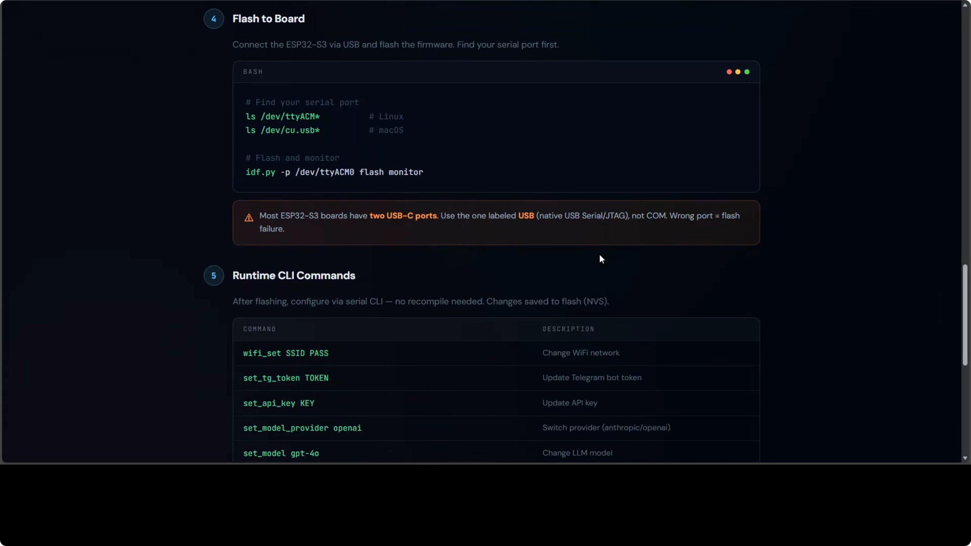Select the BASH label on the code block
Screen dimensions: 971x546
[253, 71]
